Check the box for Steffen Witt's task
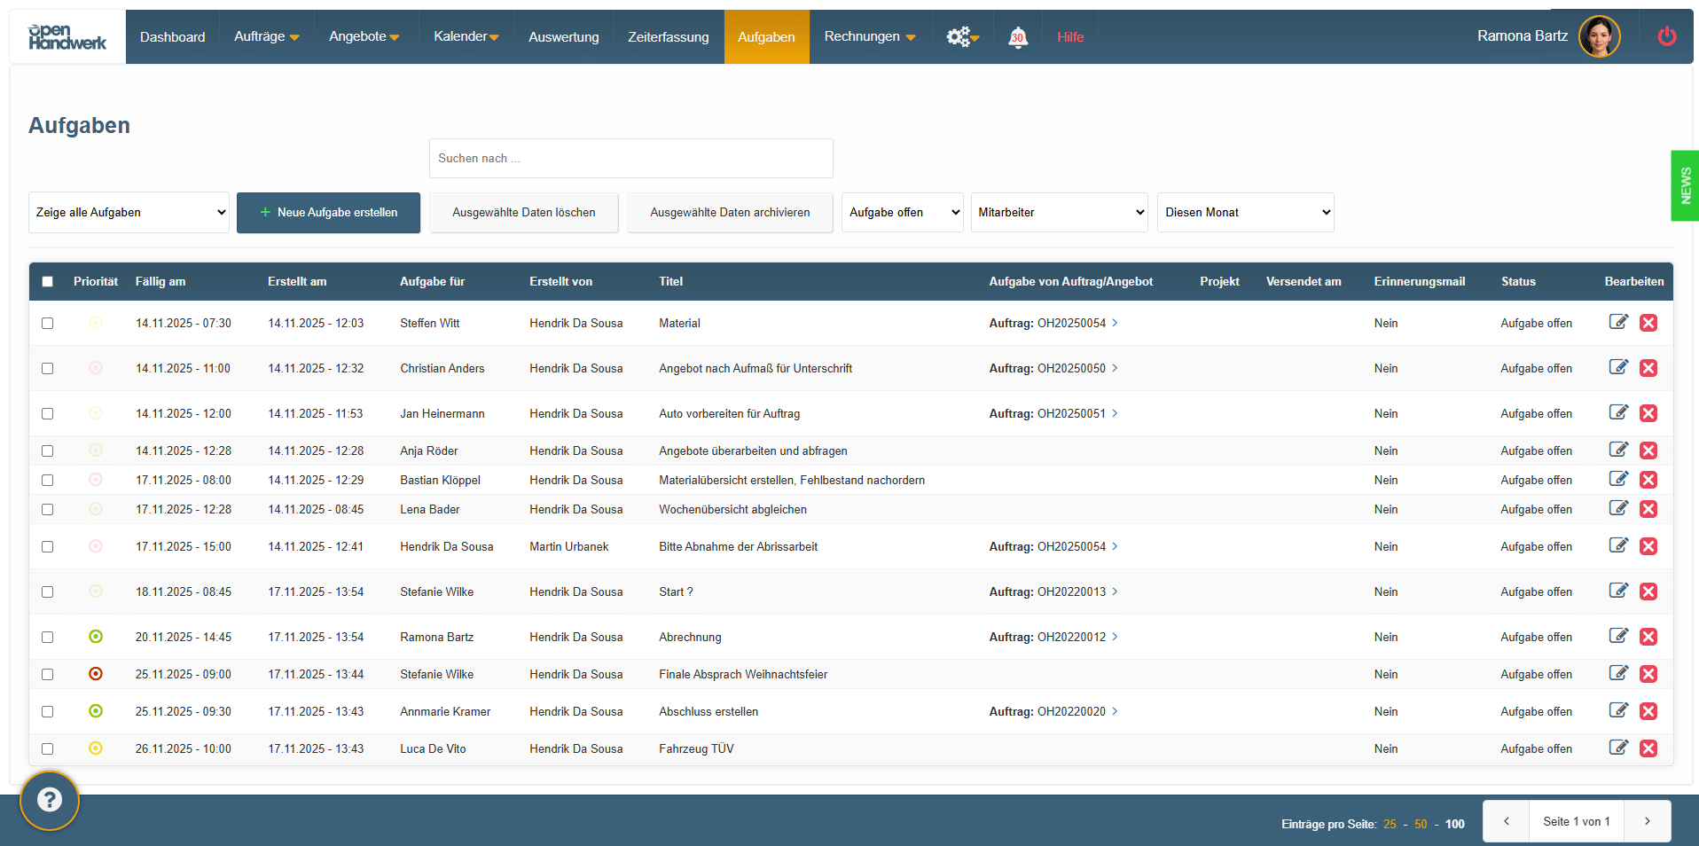The width and height of the screenshot is (1699, 846). (x=48, y=324)
